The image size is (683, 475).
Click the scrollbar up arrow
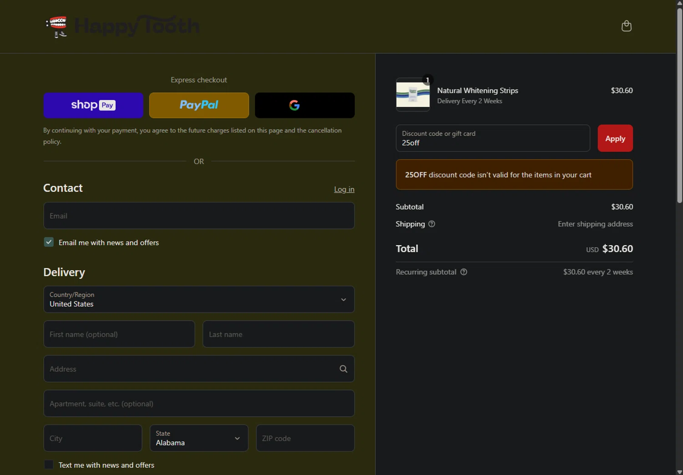click(679, 3)
